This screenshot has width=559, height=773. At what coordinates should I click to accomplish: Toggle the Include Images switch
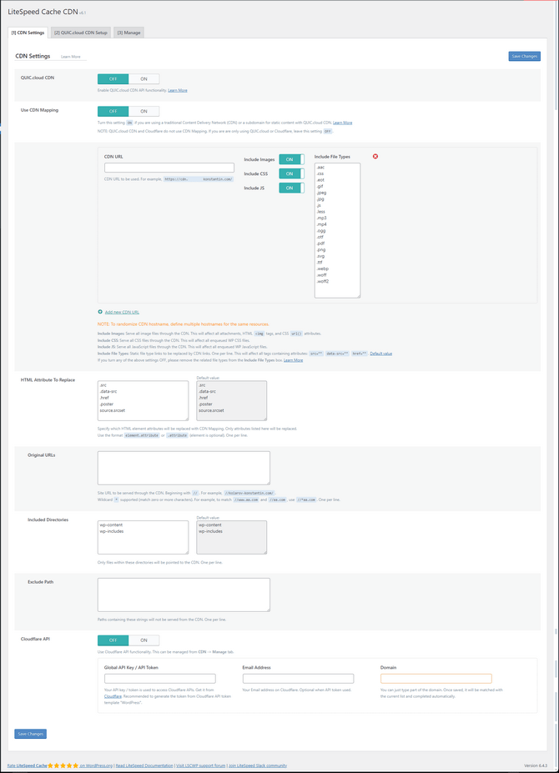(x=291, y=159)
